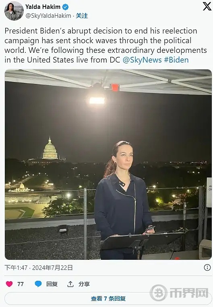Click the 77 likes count
213x307 pixels.
coord(21,284)
